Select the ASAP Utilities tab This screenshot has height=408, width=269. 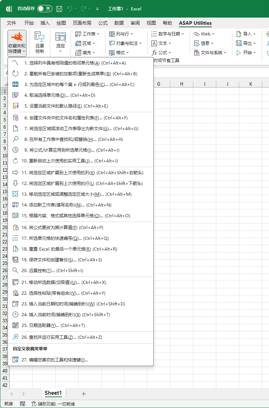pos(195,23)
